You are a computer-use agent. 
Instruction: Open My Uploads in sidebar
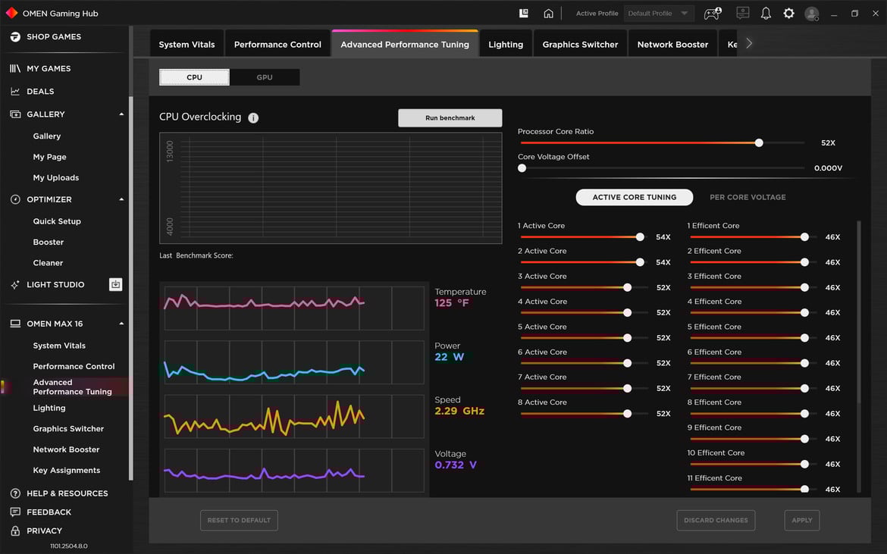coord(56,177)
